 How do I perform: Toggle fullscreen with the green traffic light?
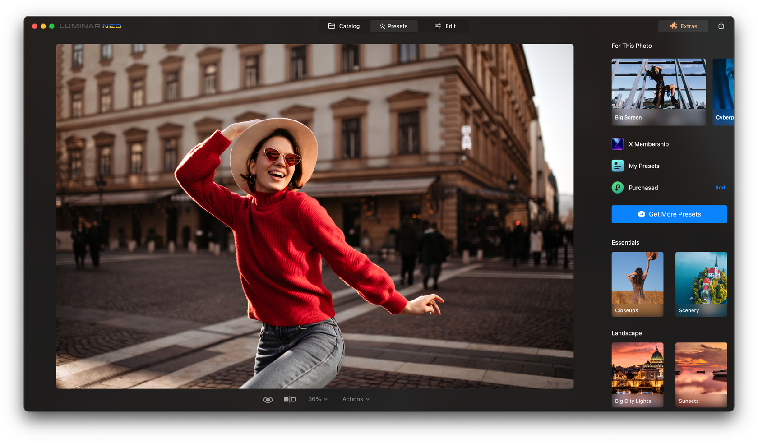[51, 26]
